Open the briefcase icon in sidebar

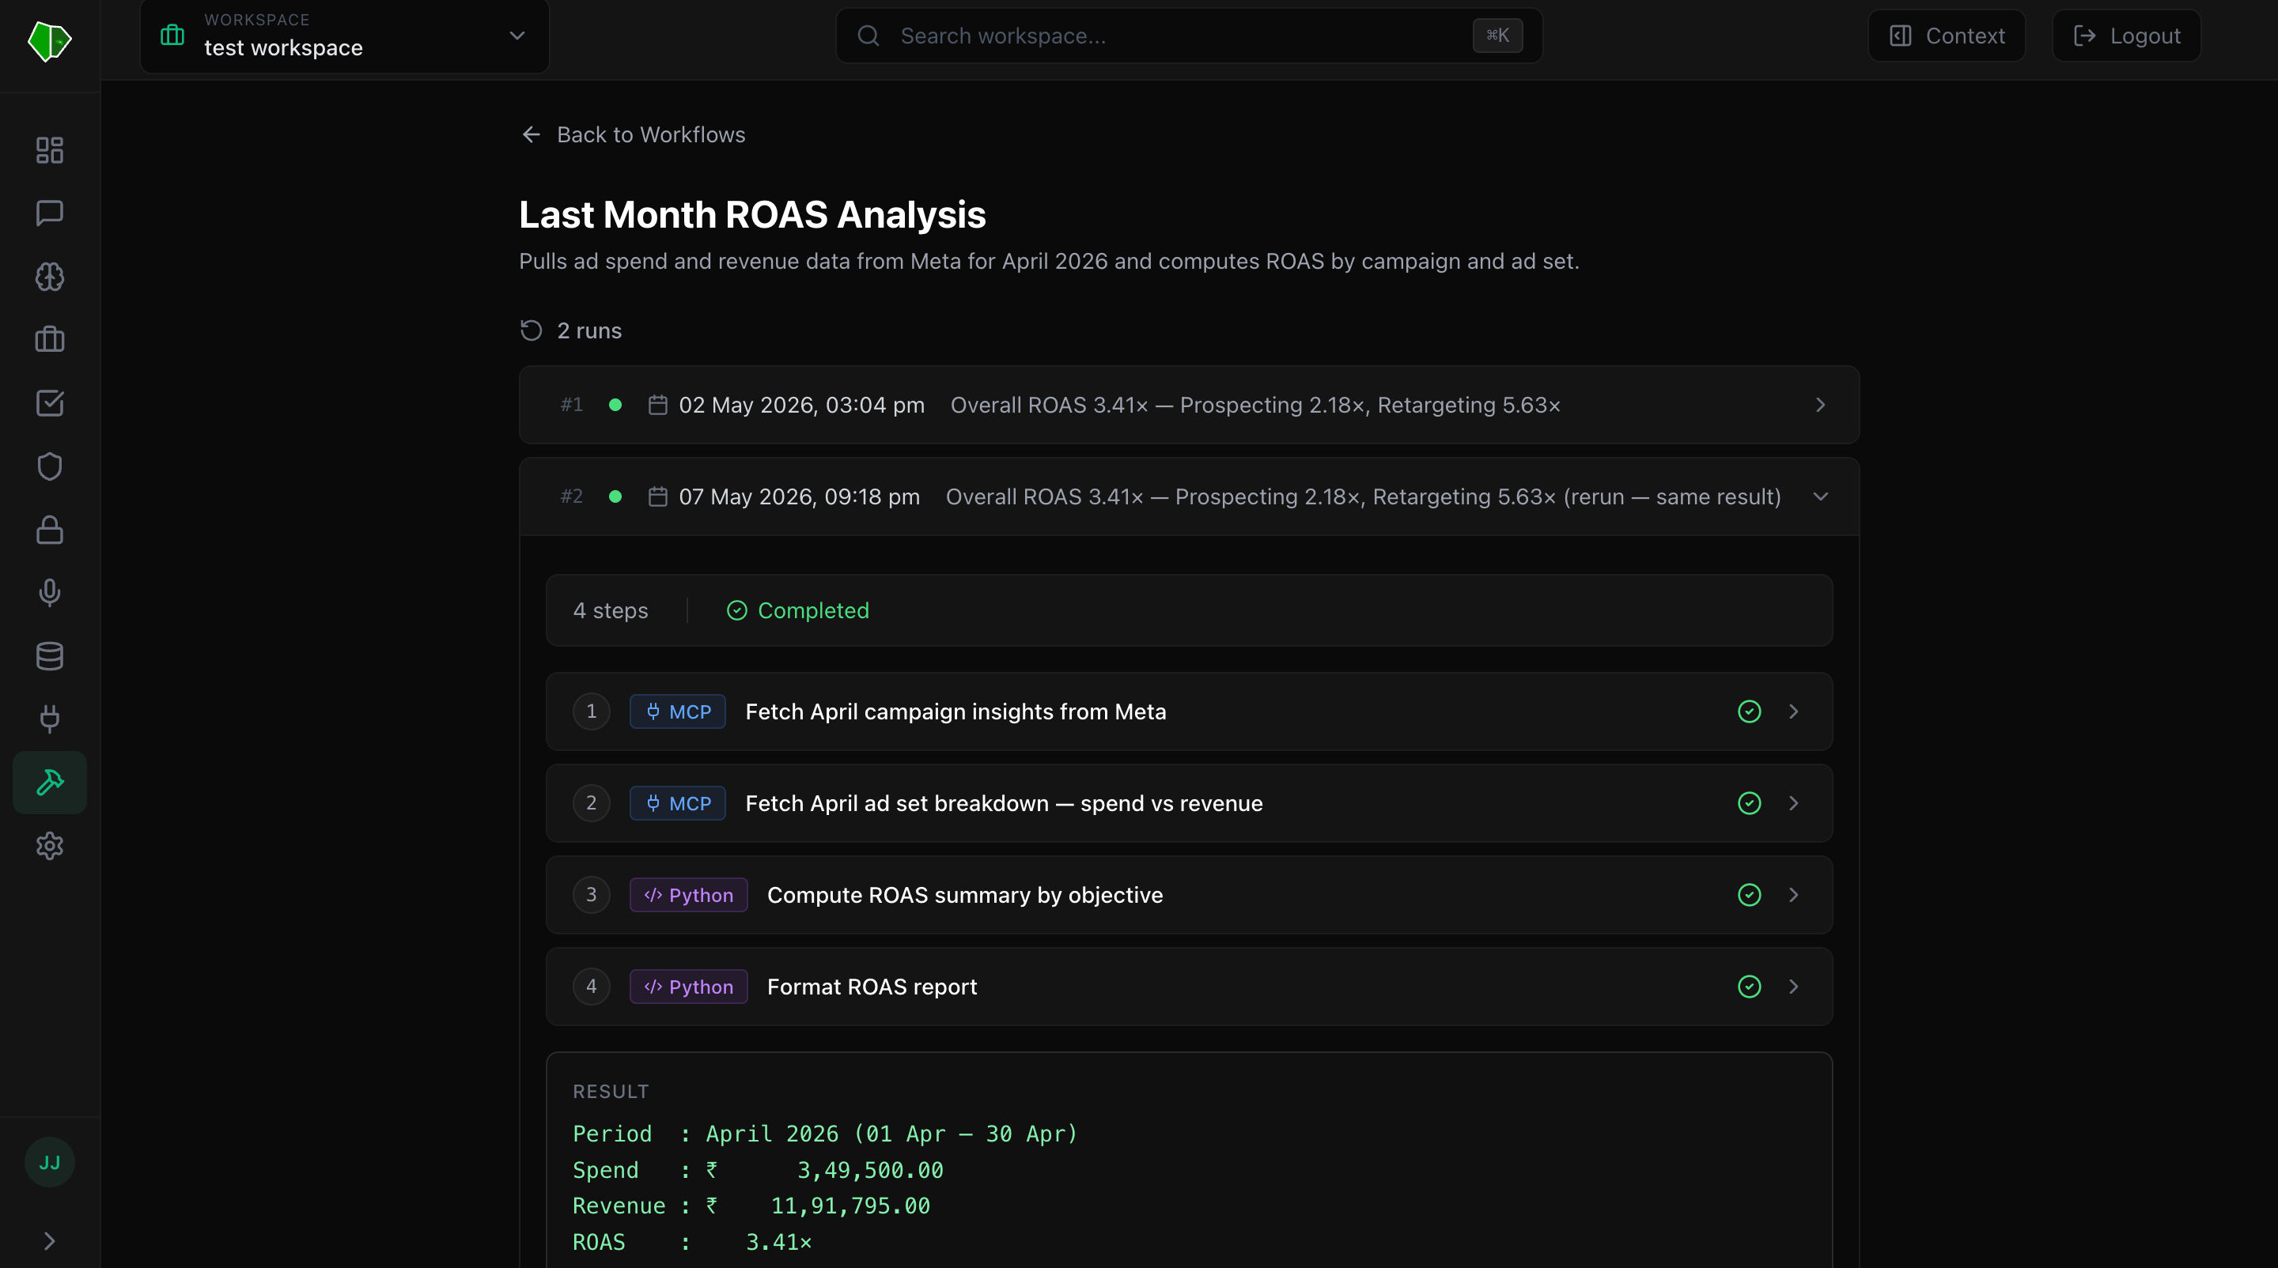point(50,339)
